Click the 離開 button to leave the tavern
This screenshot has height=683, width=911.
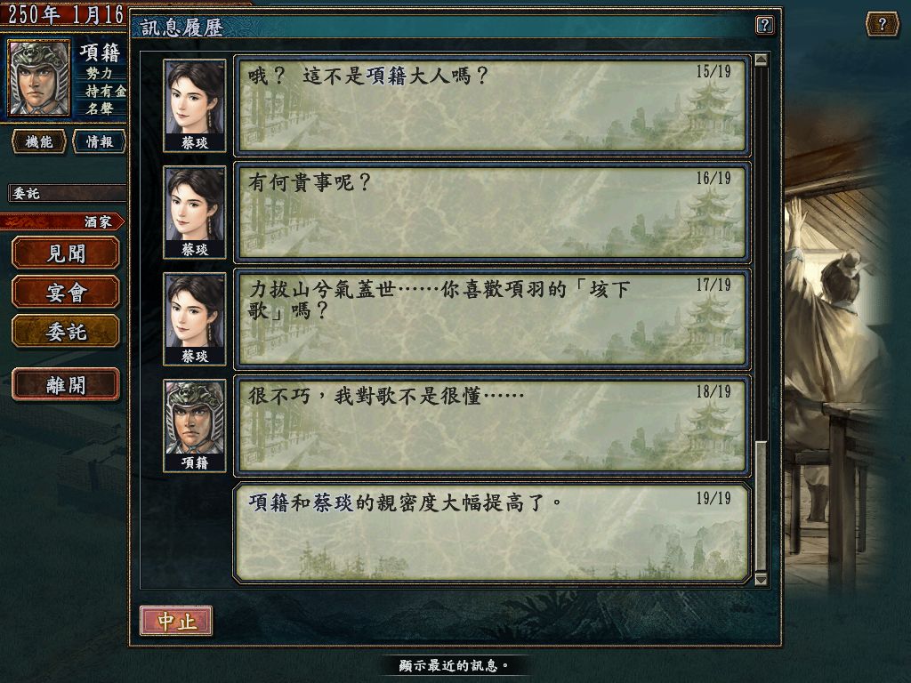point(66,384)
